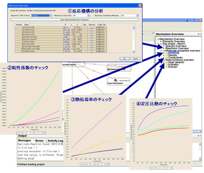Select the Enthalpy folder icon

[167, 65]
